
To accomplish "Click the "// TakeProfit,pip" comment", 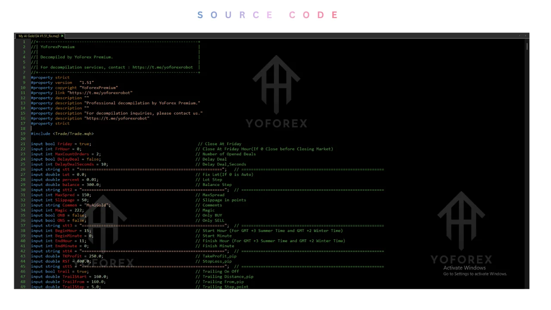I will 216,256.
